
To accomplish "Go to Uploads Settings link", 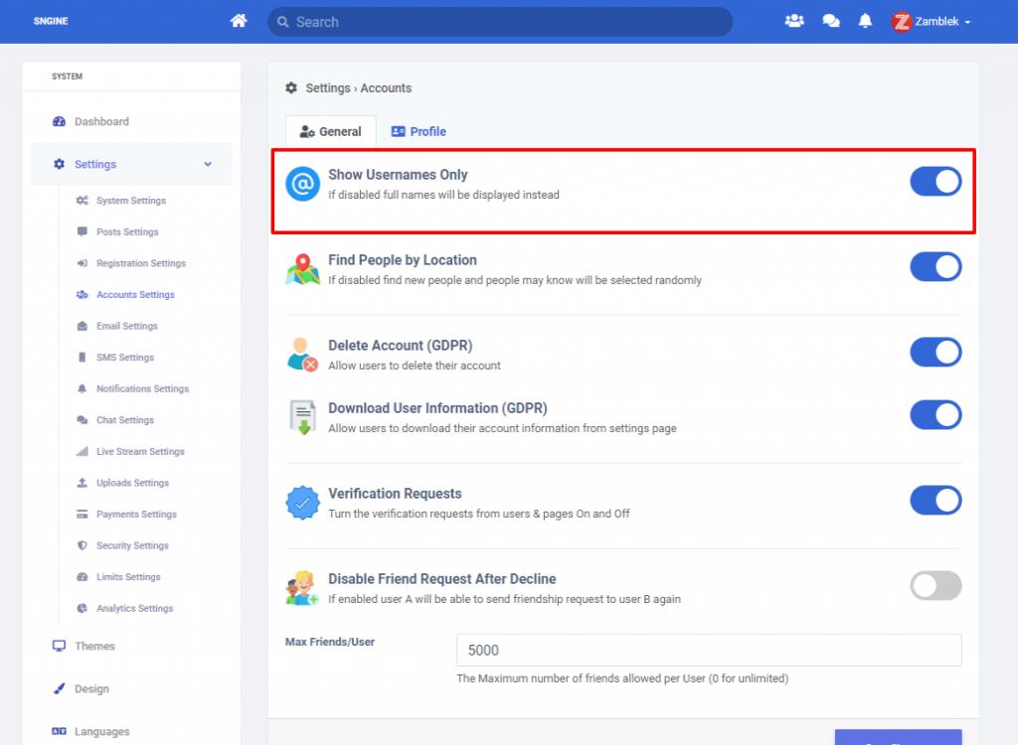I will (132, 483).
